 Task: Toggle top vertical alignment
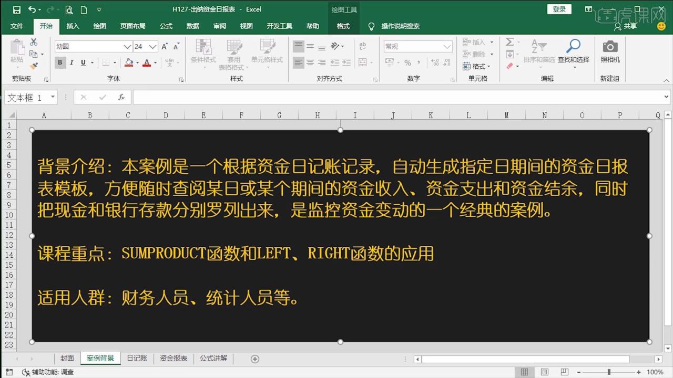click(x=299, y=46)
